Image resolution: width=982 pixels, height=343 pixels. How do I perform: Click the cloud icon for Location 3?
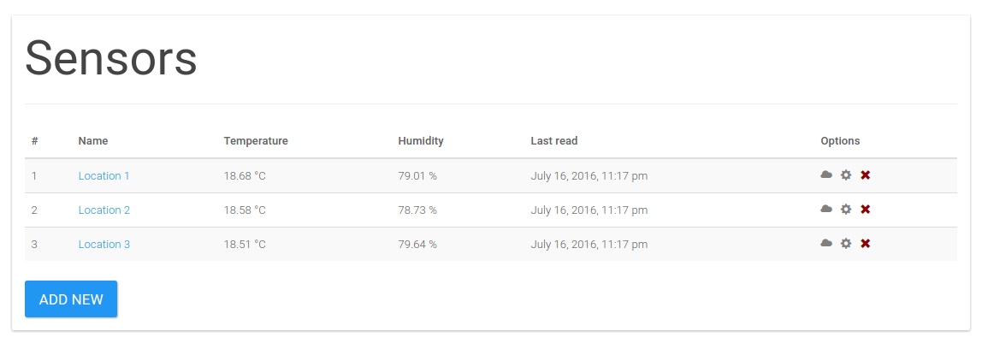coord(826,243)
